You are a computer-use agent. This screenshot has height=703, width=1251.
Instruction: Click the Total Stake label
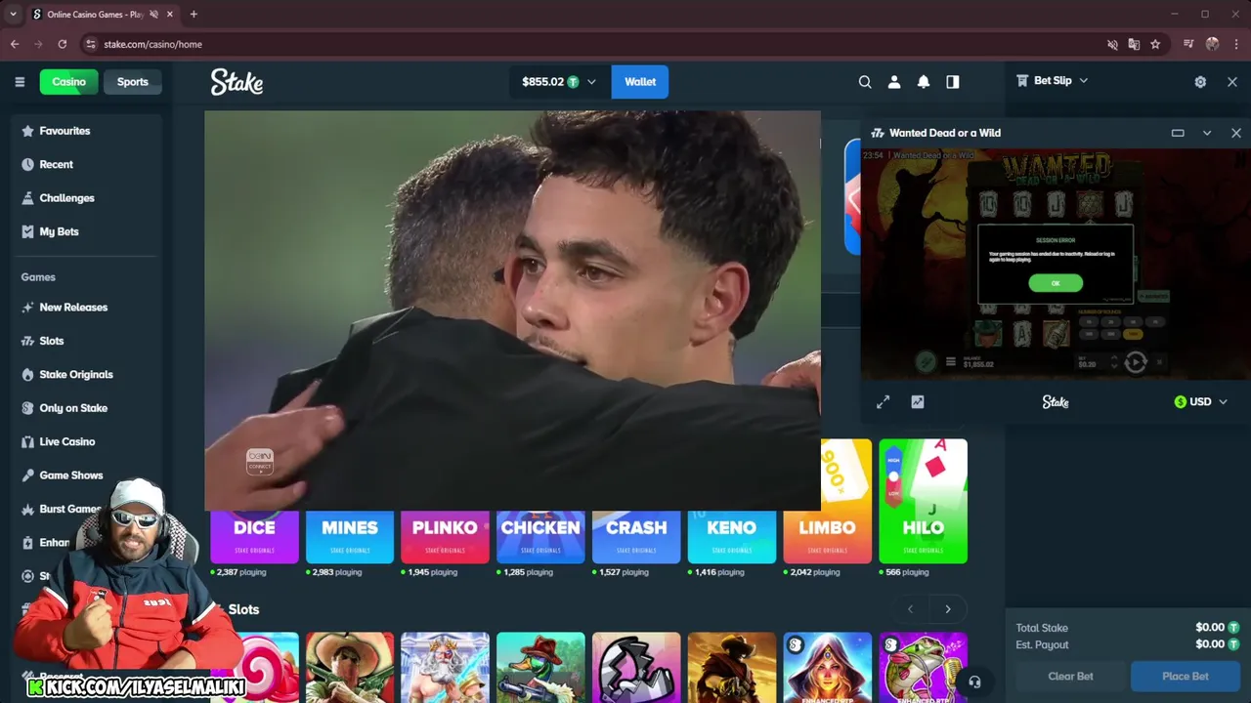(1042, 628)
